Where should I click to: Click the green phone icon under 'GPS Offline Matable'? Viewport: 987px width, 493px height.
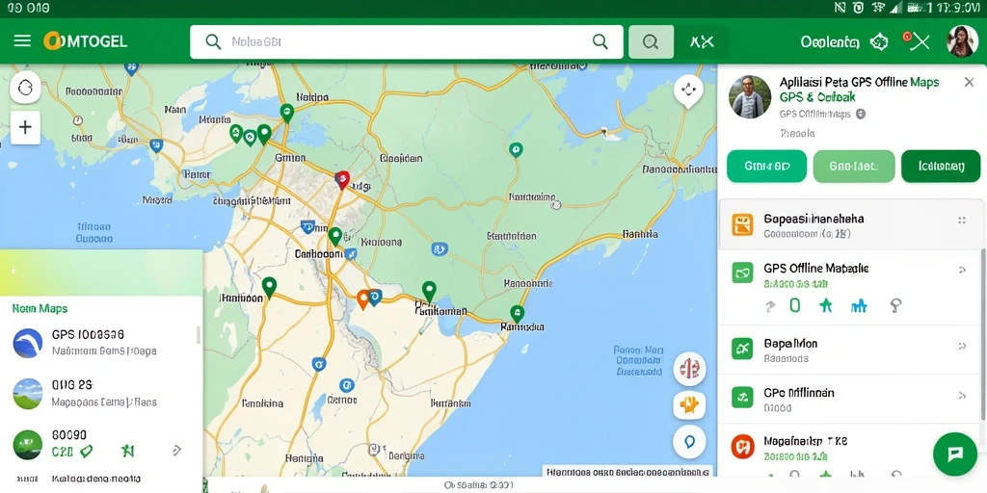(795, 305)
